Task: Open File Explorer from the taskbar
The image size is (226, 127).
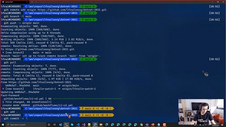Action: pos(101,125)
